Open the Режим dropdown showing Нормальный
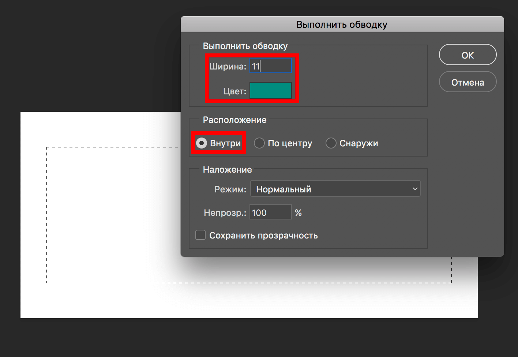 click(x=335, y=189)
